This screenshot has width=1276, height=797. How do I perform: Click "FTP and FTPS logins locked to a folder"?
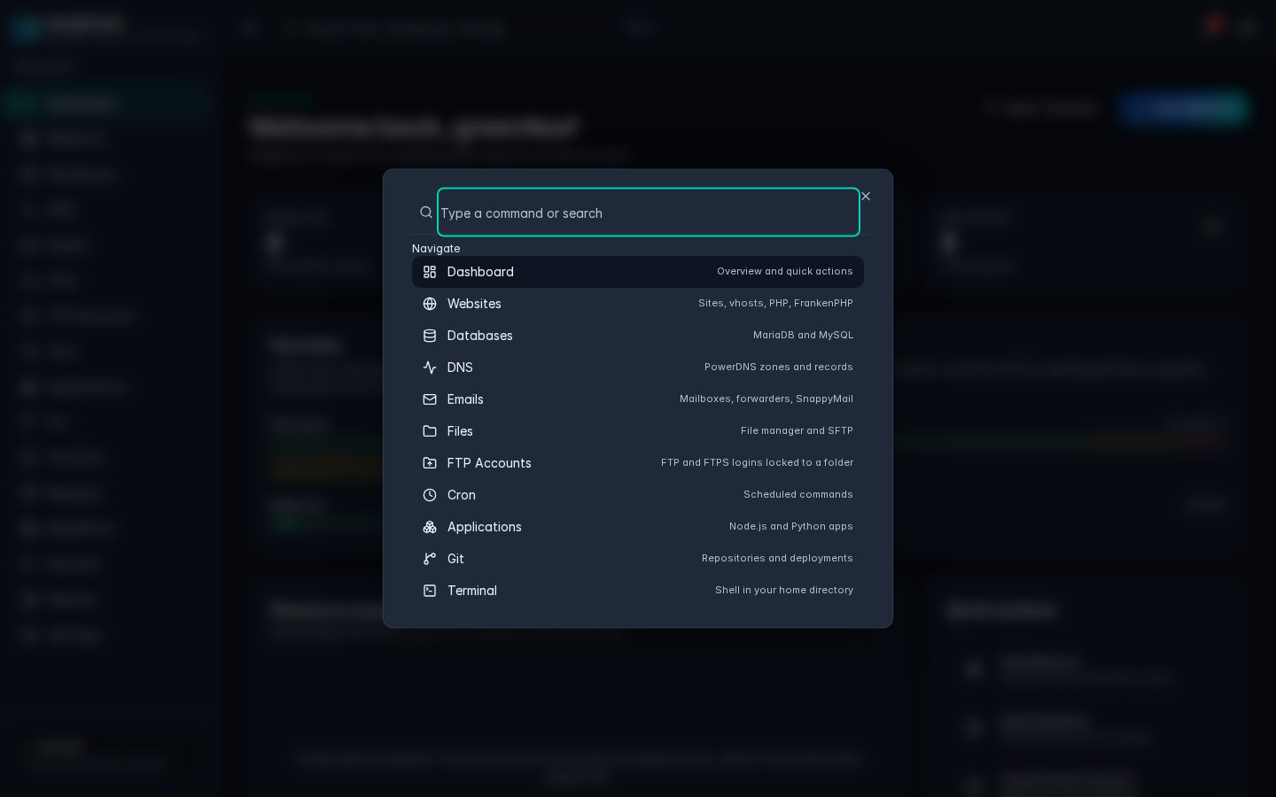point(757,463)
